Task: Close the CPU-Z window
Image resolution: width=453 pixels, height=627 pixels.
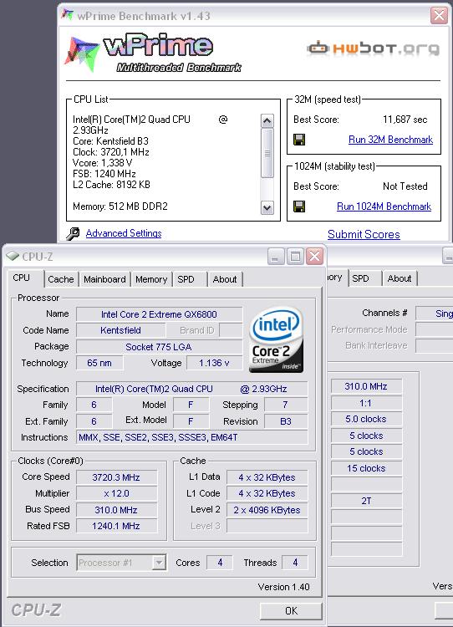Action: click(314, 257)
